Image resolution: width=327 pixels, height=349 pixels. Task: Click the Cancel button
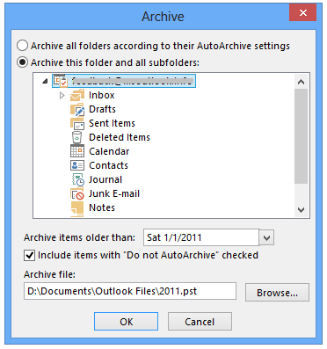pos(200,322)
